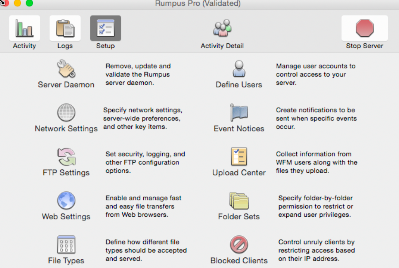The height and width of the screenshot is (268, 399).
Task: Open Network Settings globe icon
Action: pos(66,112)
